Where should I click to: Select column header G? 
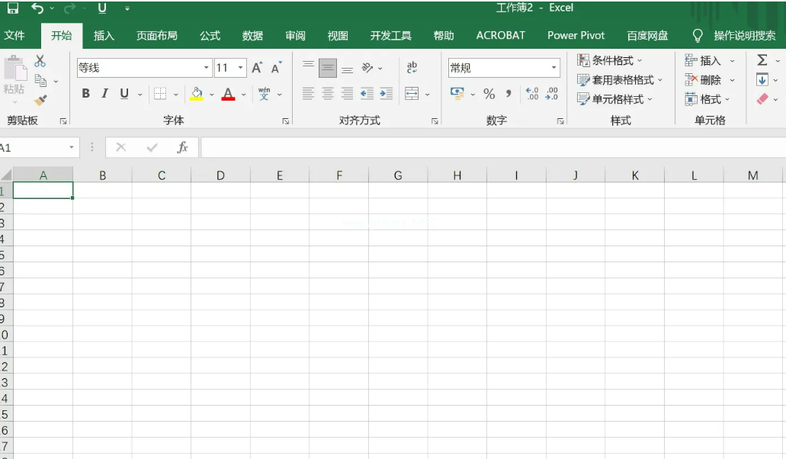coord(398,175)
